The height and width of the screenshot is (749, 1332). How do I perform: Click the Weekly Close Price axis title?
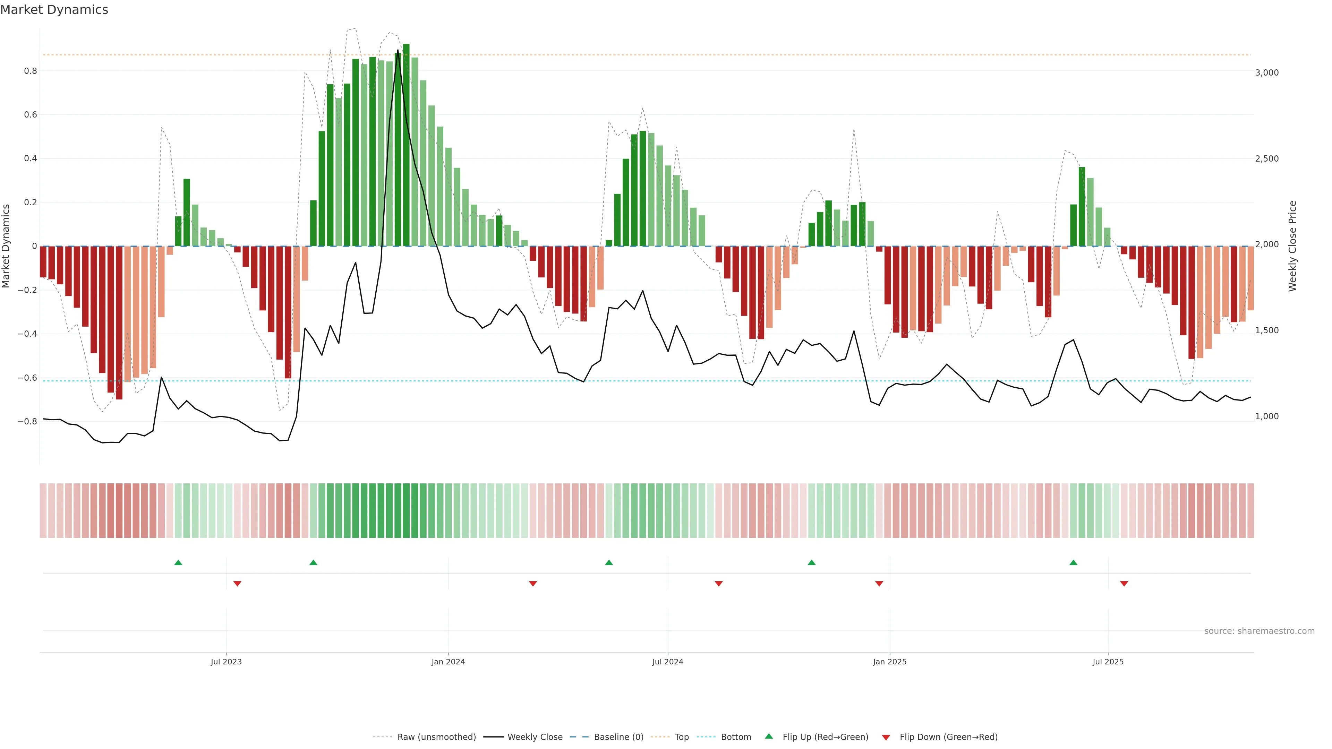[1292, 246]
